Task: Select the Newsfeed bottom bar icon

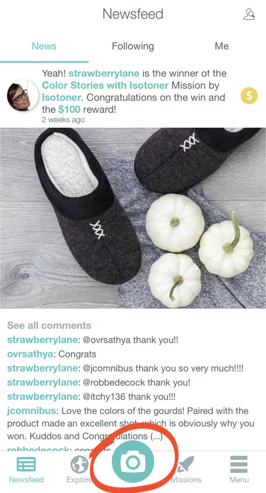Action: (26, 464)
